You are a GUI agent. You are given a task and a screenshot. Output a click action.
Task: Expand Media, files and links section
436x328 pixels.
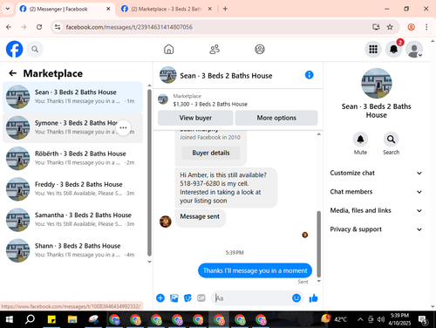click(376, 210)
